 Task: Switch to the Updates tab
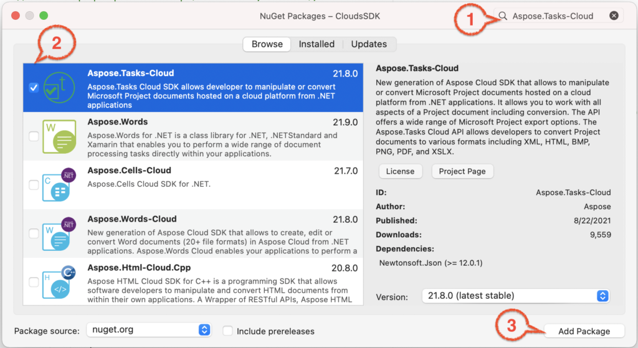[x=369, y=44]
